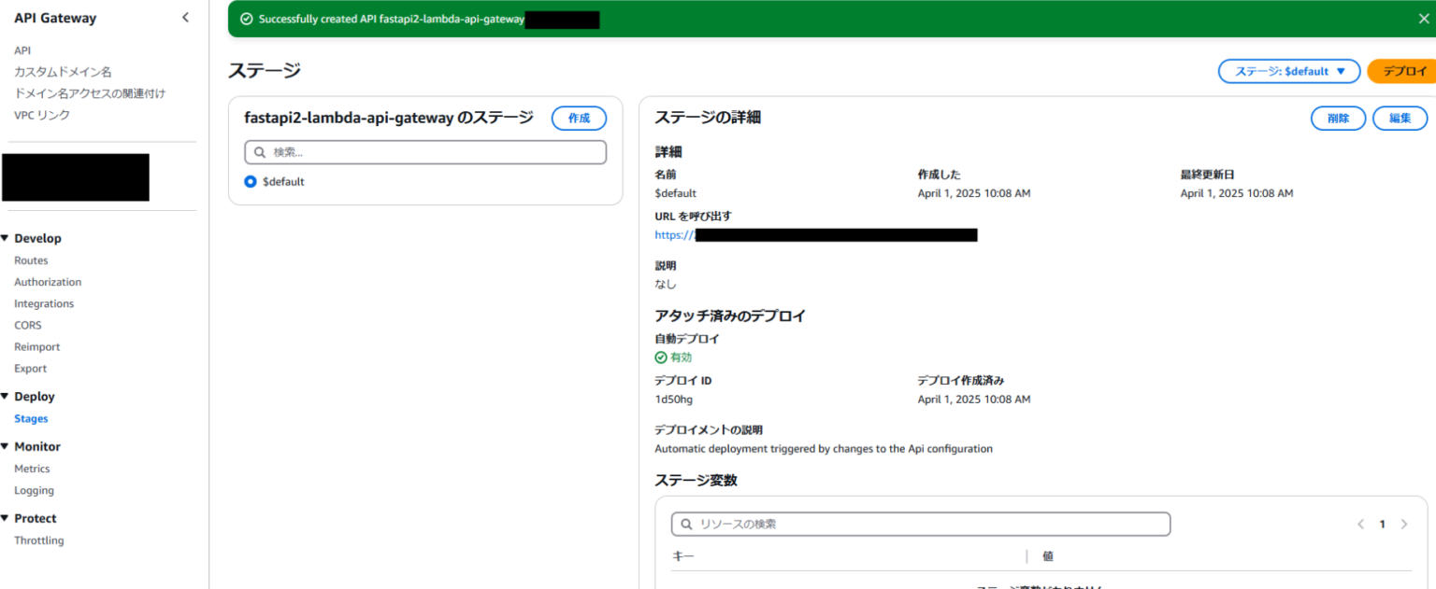The width and height of the screenshot is (1436, 589).
Task: Click the 作成 button to create a stage
Action: click(x=579, y=118)
